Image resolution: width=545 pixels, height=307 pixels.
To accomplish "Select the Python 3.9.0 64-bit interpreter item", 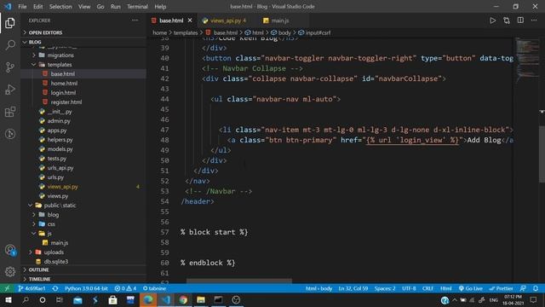I will (x=86, y=288).
